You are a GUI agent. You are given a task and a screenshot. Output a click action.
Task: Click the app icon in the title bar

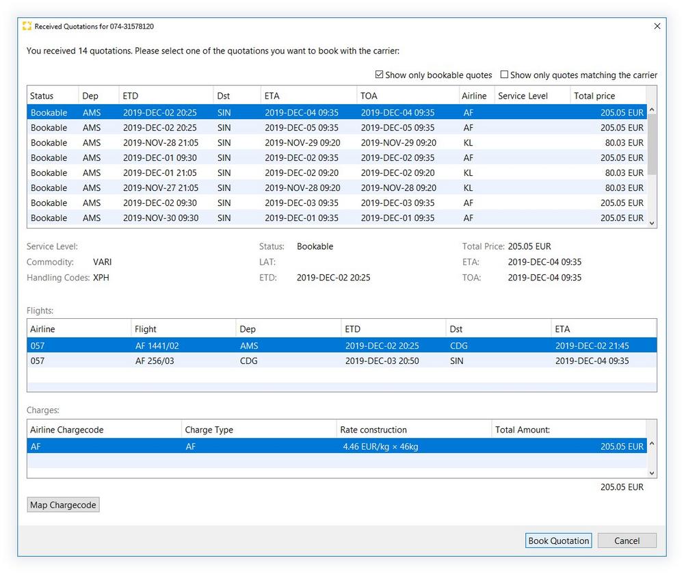click(x=27, y=26)
